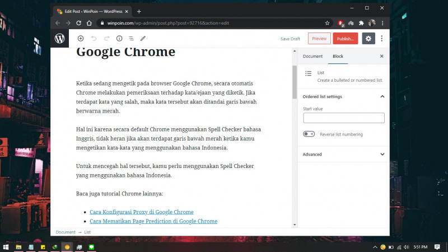
Task: Show hidden system tray icons
Action: pyautogui.click(x=375, y=247)
